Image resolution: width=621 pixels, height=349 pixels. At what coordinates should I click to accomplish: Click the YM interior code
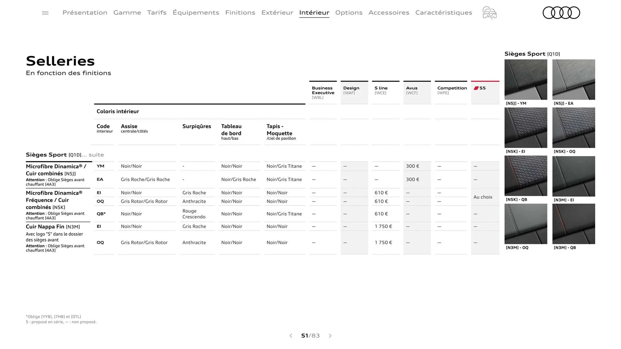click(x=100, y=166)
